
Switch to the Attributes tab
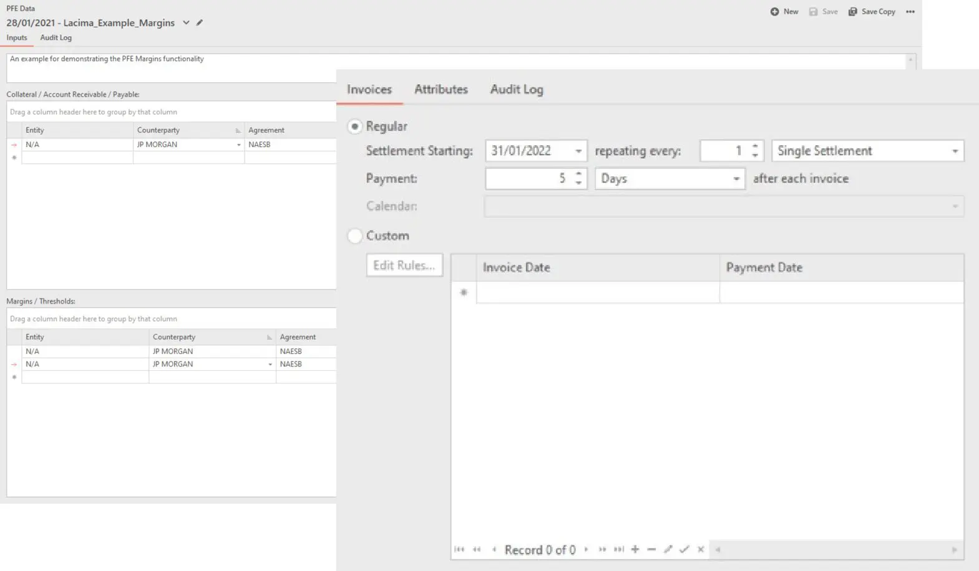441,89
